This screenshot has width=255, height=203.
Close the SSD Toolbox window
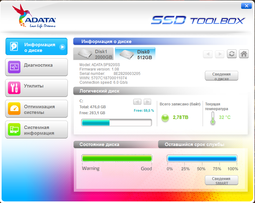246,6
